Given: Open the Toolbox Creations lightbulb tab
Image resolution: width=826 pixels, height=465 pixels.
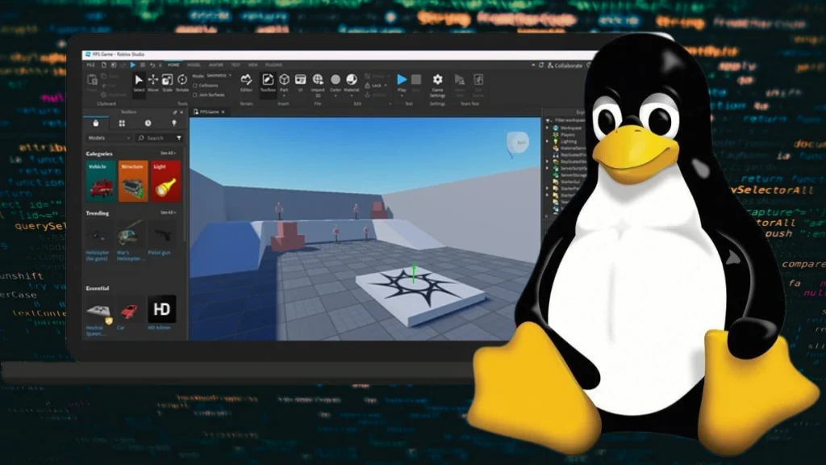Looking at the screenshot, I should 174,123.
